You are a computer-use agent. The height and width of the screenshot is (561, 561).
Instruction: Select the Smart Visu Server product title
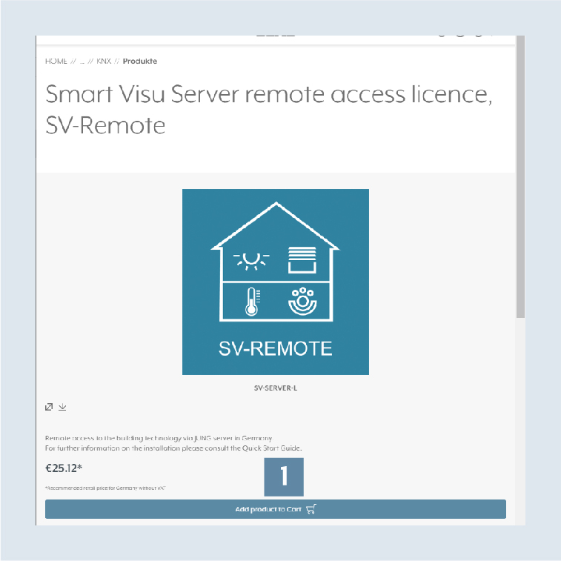click(x=268, y=110)
